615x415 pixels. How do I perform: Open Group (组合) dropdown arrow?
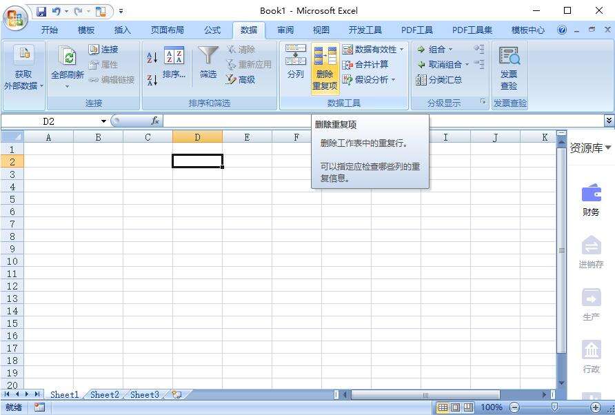point(450,50)
